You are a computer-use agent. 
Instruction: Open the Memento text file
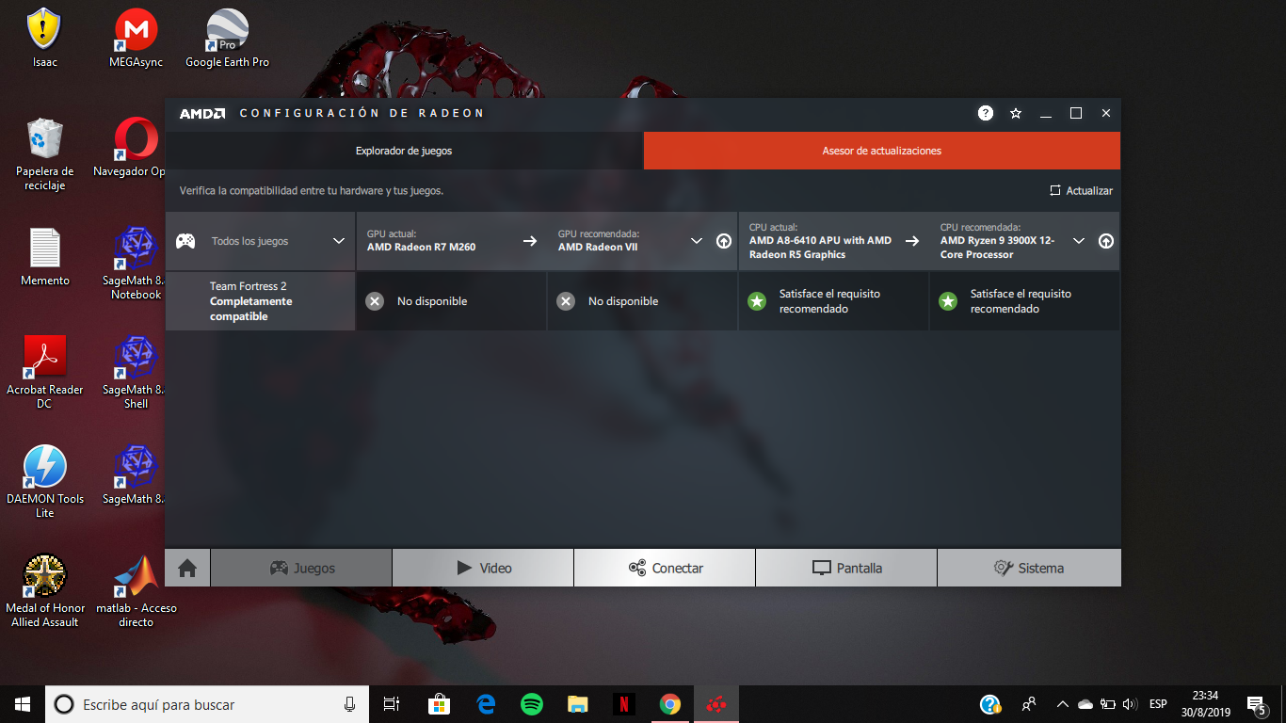click(x=44, y=257)
